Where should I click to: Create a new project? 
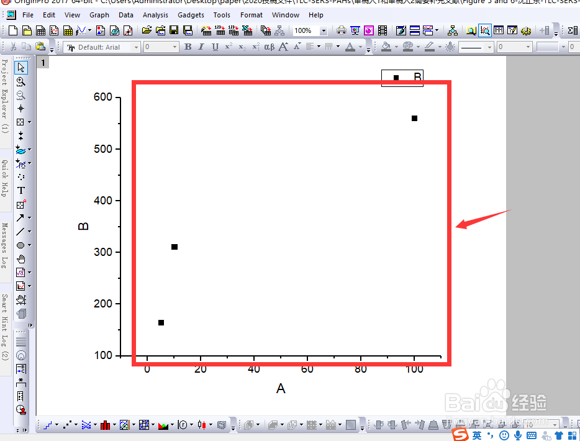coord(13,30)
